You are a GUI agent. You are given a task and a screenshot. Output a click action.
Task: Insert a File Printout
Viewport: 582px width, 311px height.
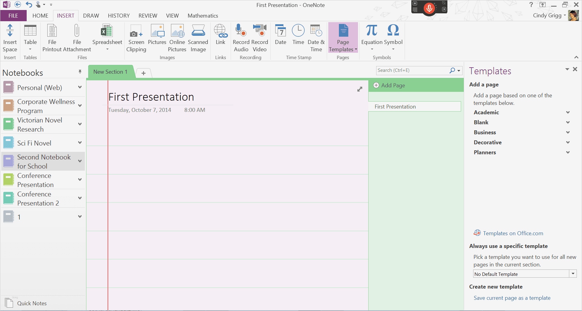52,38
